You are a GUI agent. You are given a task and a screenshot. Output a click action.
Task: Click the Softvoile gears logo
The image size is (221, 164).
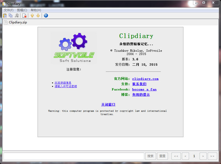[74, 48]
